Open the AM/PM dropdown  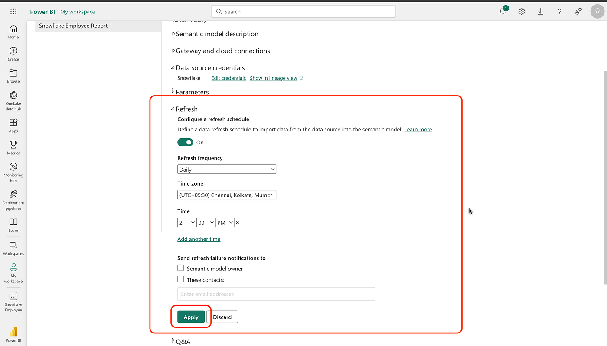[x=225, y=223]
